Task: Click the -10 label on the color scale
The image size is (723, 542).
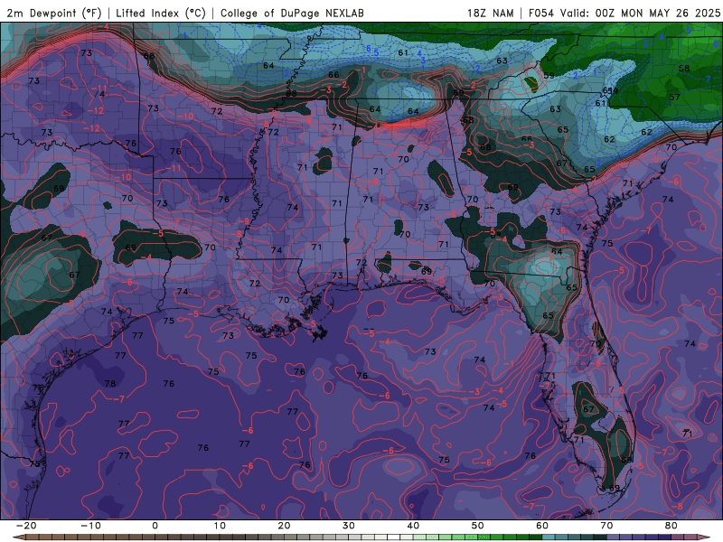Action: [90, 526]
